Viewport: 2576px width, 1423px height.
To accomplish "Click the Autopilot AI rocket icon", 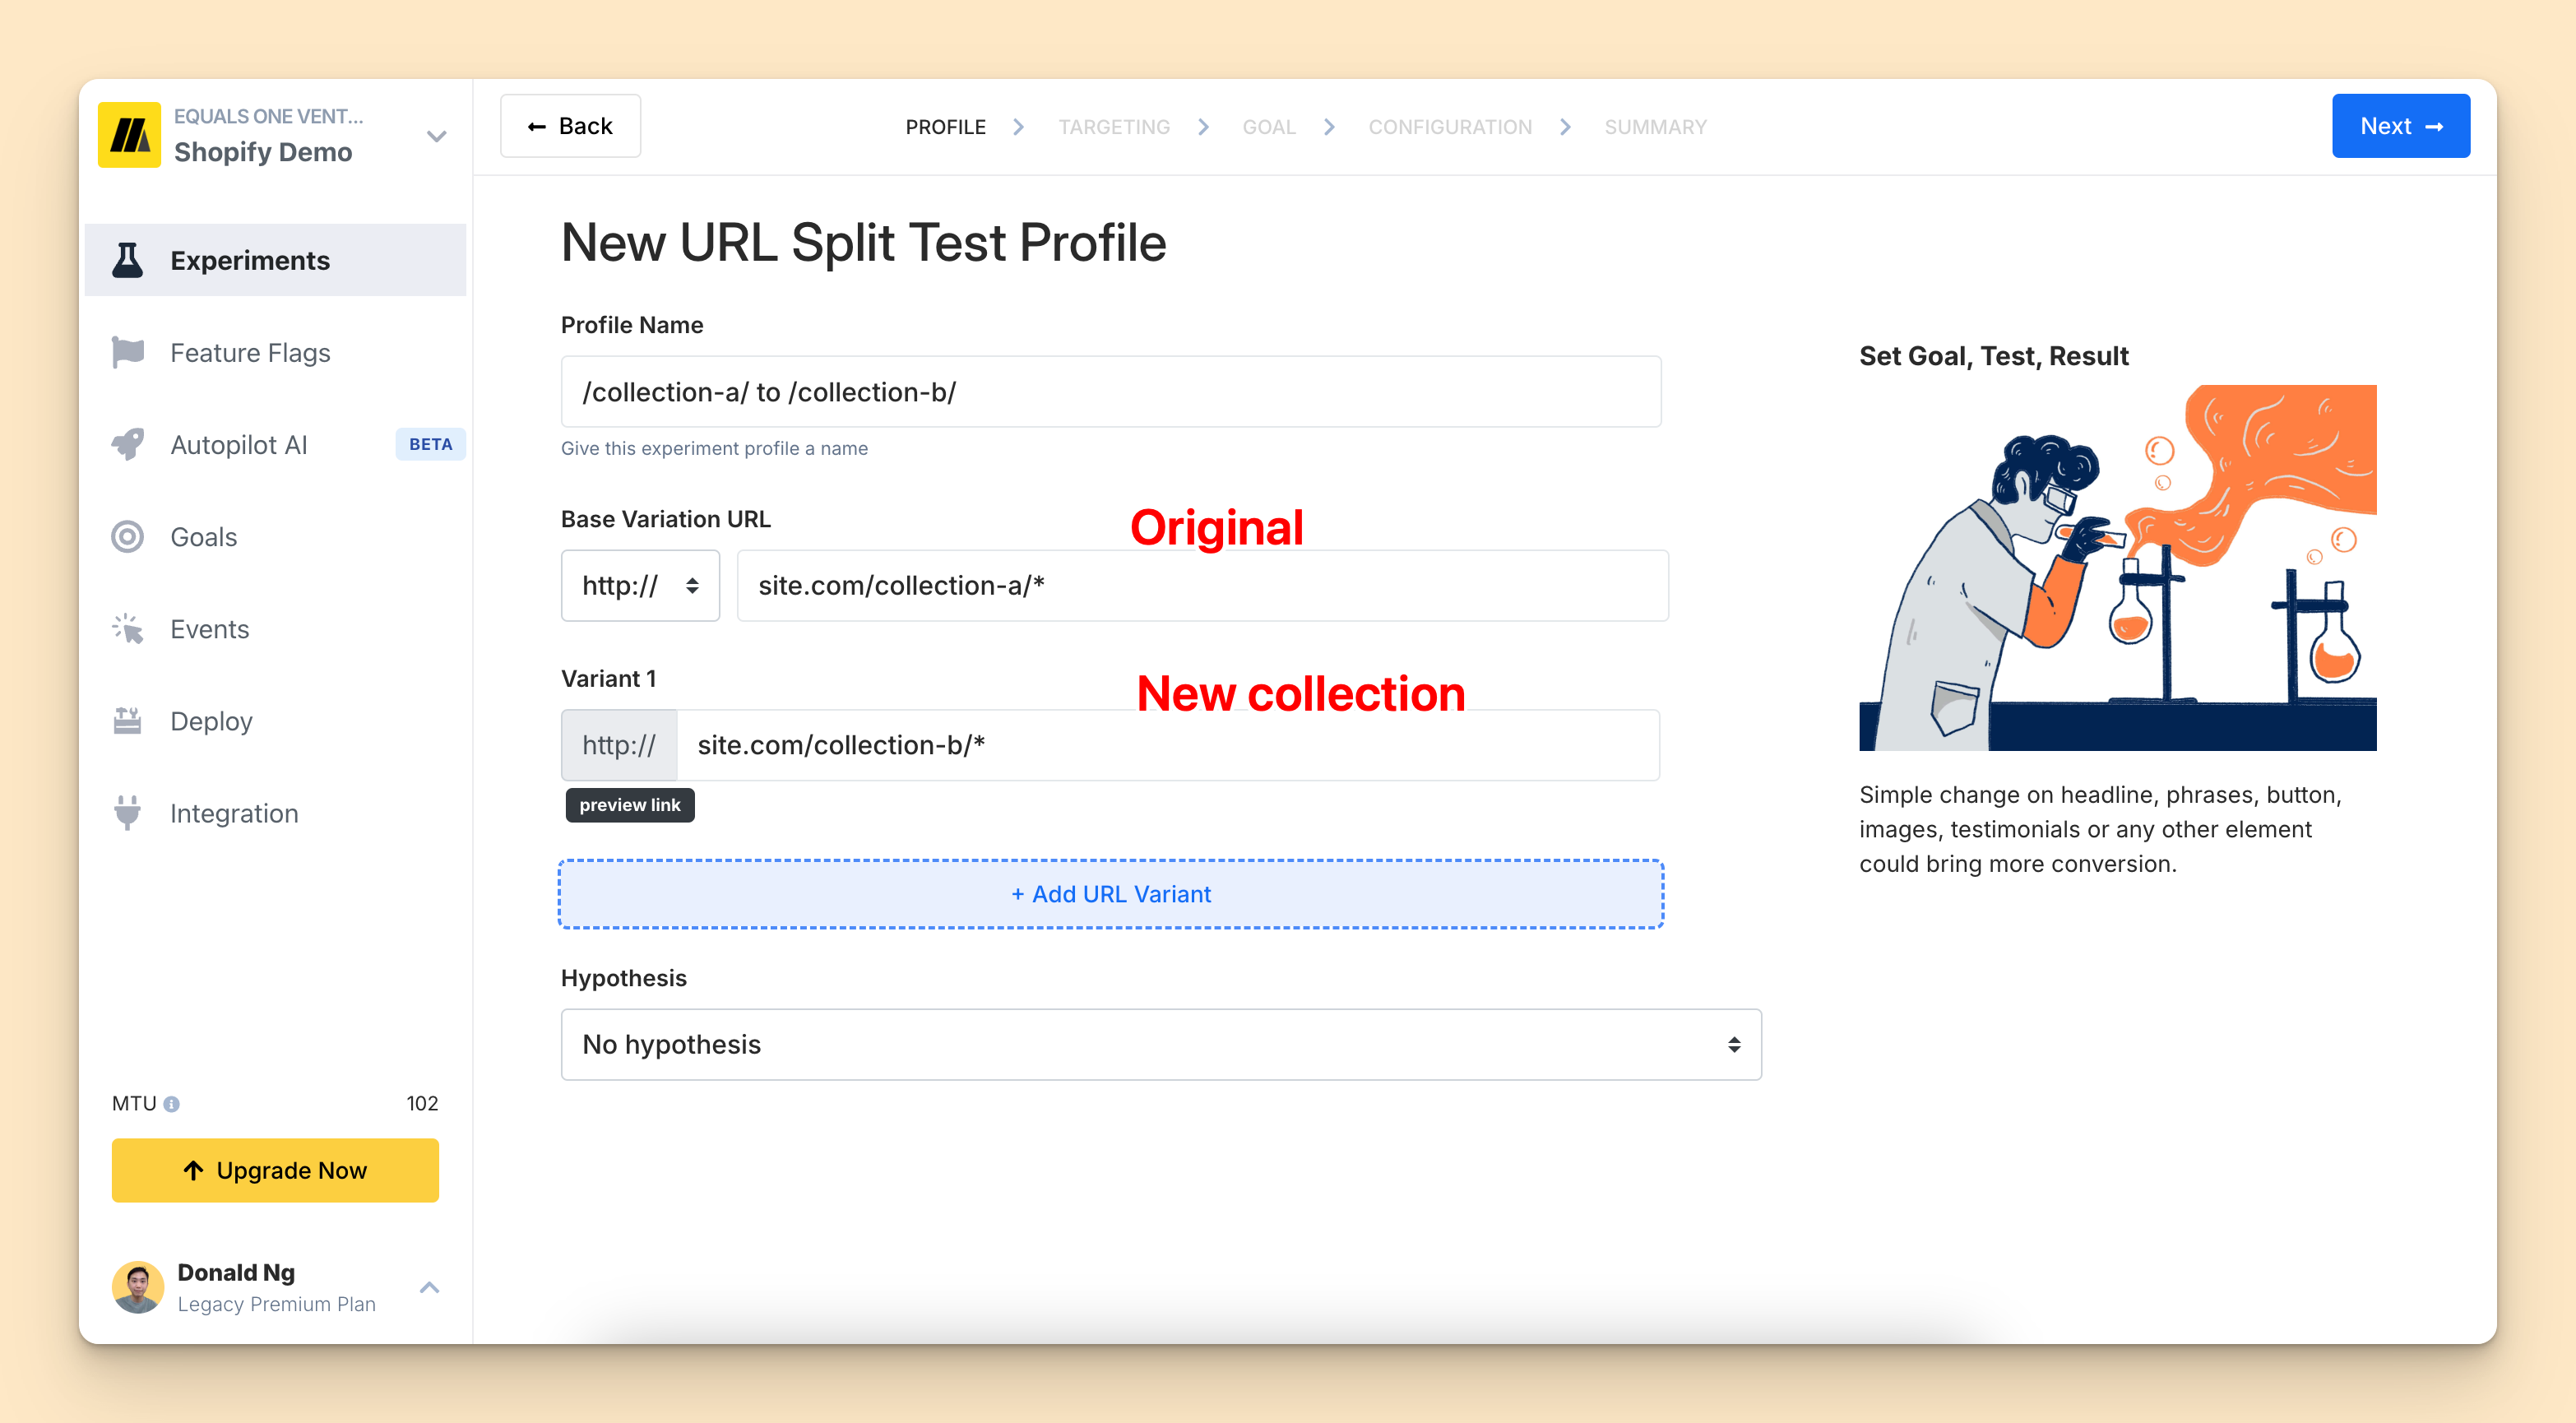I will (x=127, y=444).
